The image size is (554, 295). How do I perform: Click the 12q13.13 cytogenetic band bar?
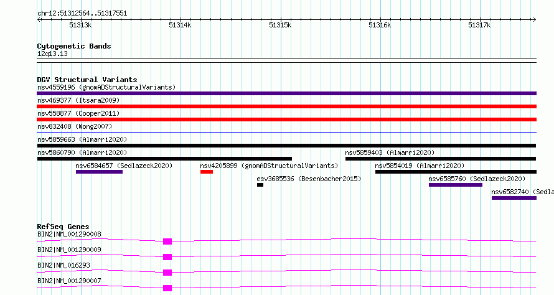click(286, 60)
